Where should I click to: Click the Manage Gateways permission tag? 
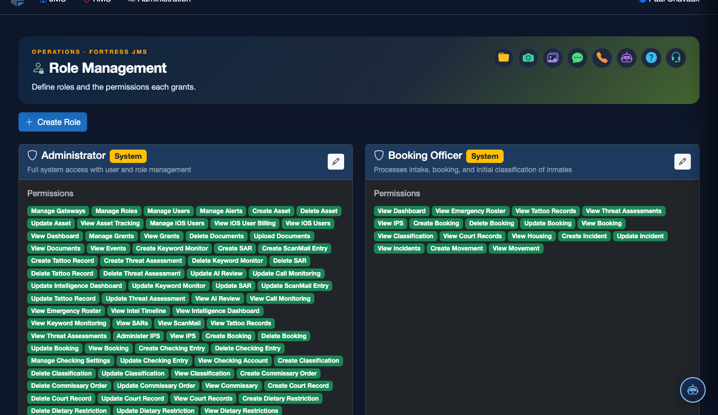coord(58,211)
